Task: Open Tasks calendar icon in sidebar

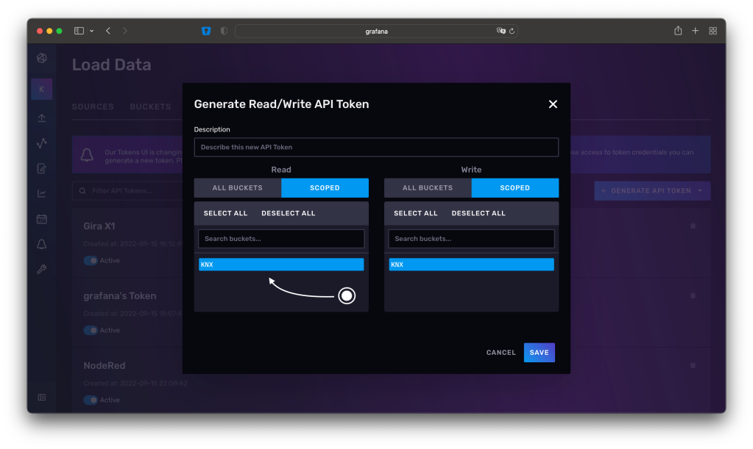Action: (x=42, y=219)
